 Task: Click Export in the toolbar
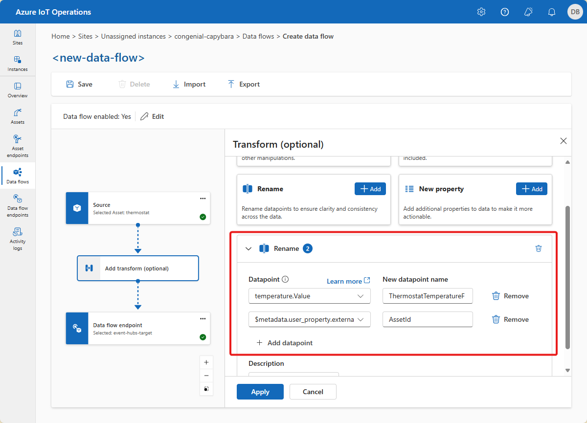244,84
